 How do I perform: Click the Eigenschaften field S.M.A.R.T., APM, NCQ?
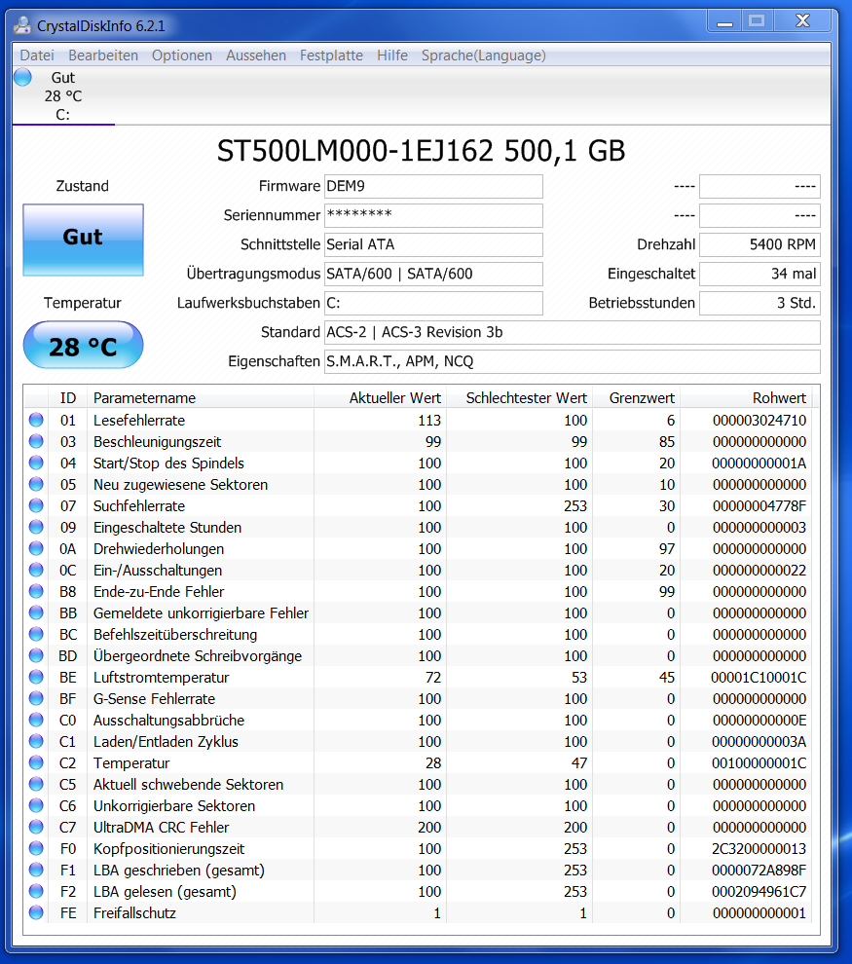[x=573, y=361]
